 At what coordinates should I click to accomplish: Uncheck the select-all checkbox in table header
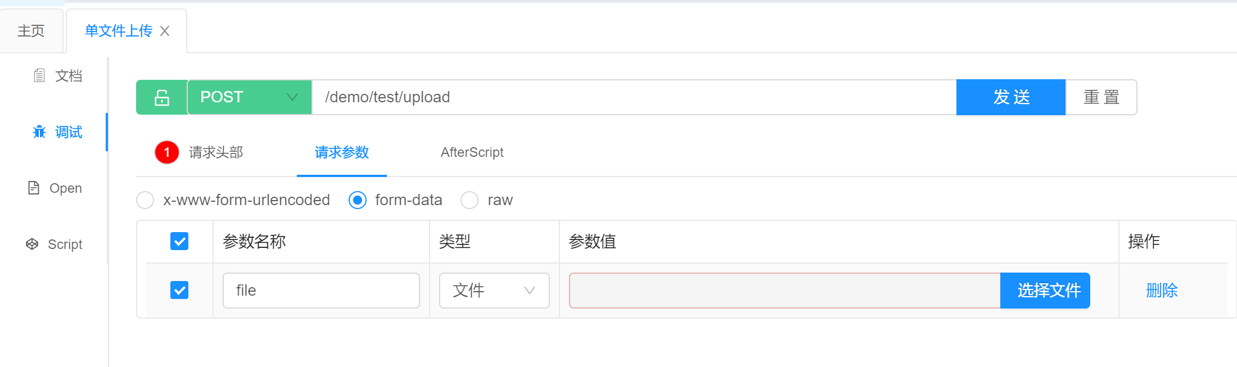pos(179,241)
